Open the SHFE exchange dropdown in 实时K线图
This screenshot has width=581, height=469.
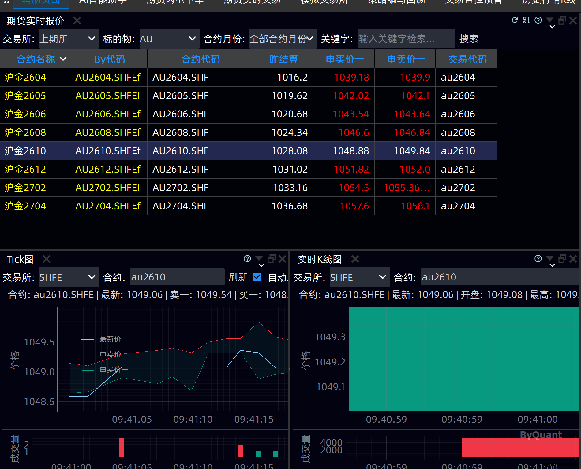[359, 277]
